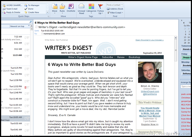This screenshot has height=137, width=192.
Task: Click previous month arrow in calendar
Action: tap(184, 23)
